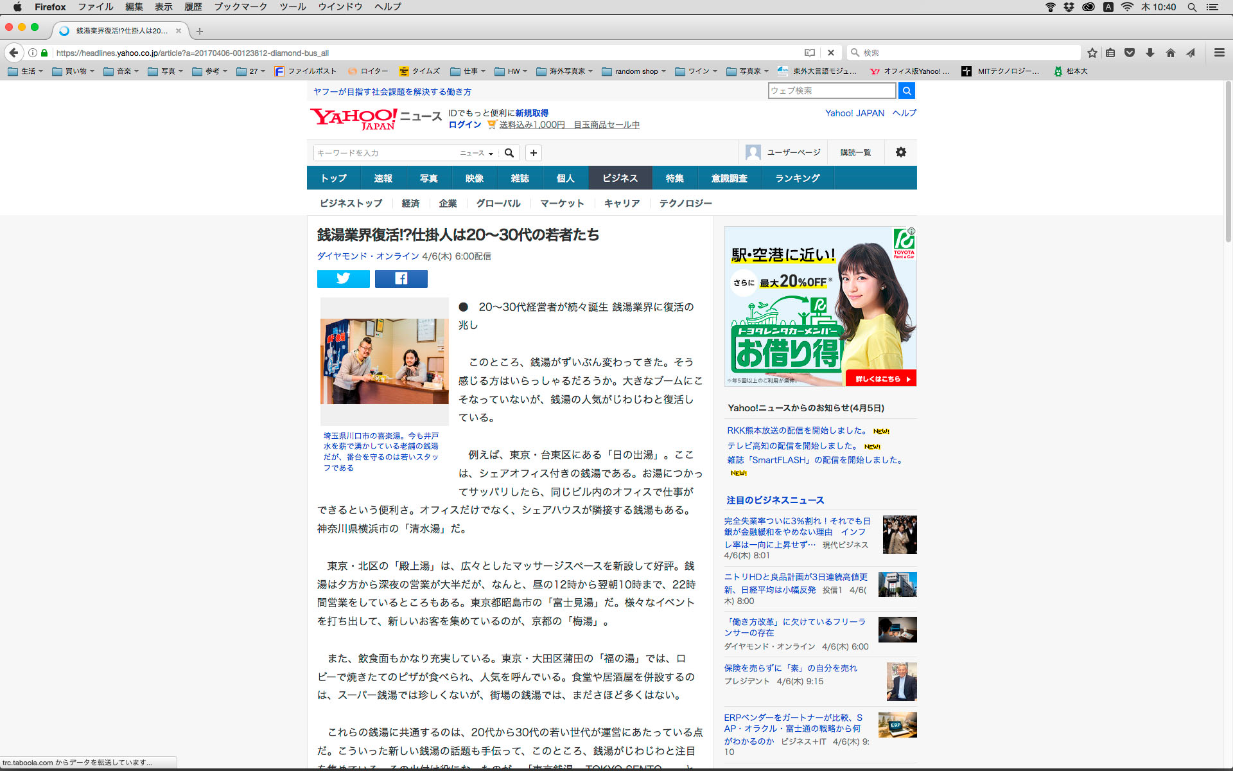Image resolution: width=1233 pixels, height=771 pixels.
Task: Toggle Reader View in the address bar
Action: pyautogui.click(x=810, y=53)
